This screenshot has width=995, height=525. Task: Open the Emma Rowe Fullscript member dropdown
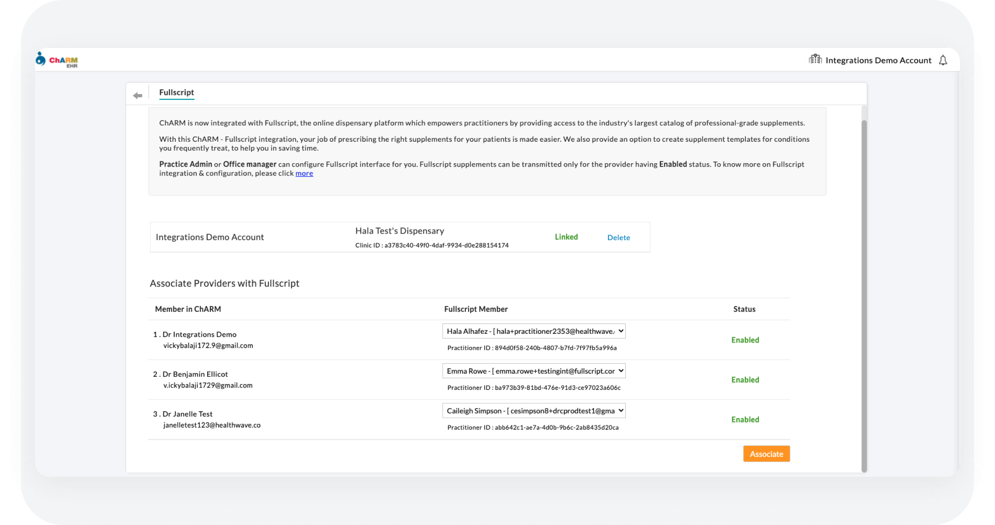point(534,371)
